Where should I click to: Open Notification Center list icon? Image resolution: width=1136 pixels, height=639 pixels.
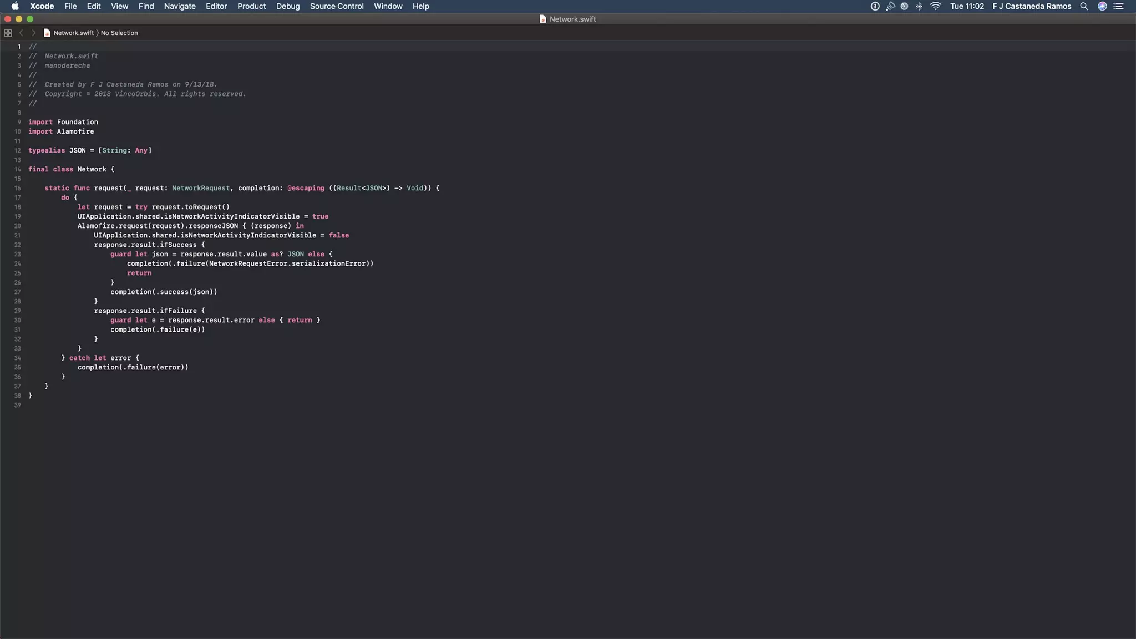1118,6
